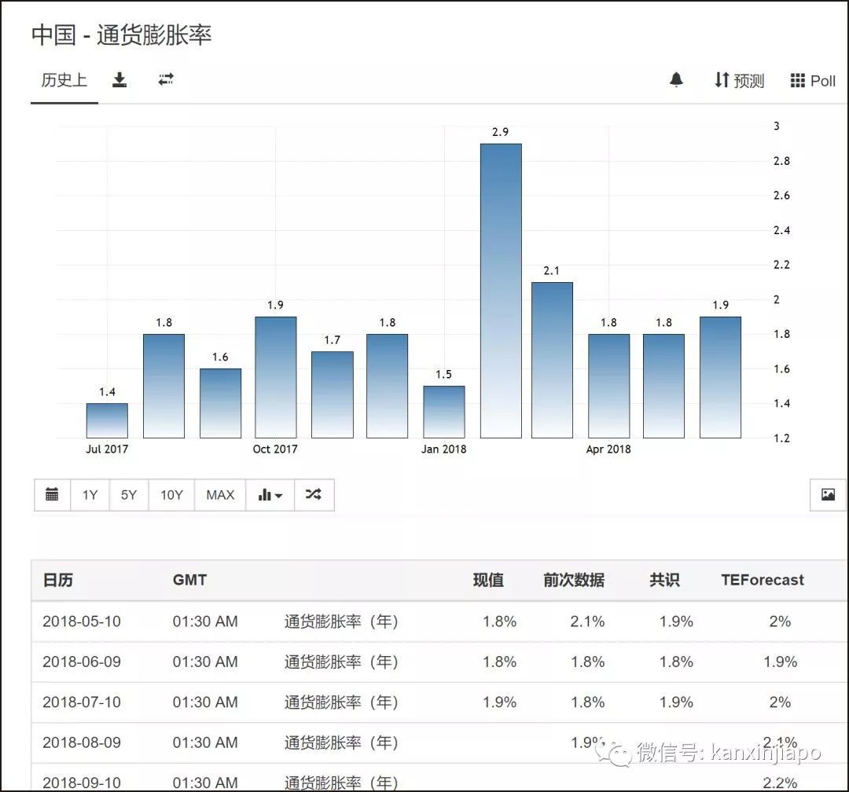Select the 10Y time range

click(x=171, y=495)
